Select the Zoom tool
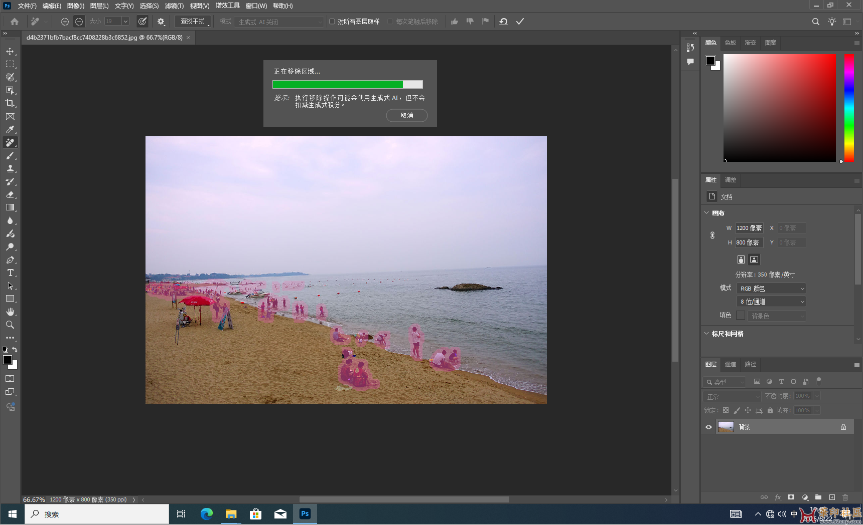863x525 pixels. pyautogui.click(x=10, y=325)
